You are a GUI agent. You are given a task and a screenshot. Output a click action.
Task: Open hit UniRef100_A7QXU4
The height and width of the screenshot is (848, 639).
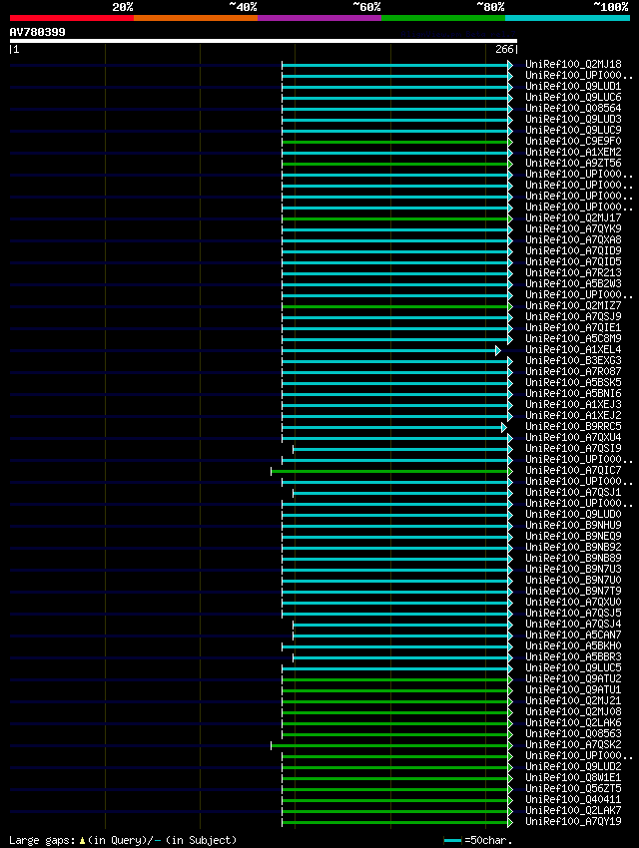pos(573,438)
